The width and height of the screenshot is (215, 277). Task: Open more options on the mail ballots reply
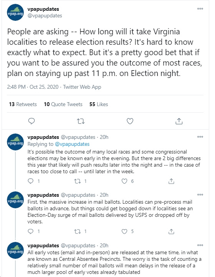pos(200,195)
